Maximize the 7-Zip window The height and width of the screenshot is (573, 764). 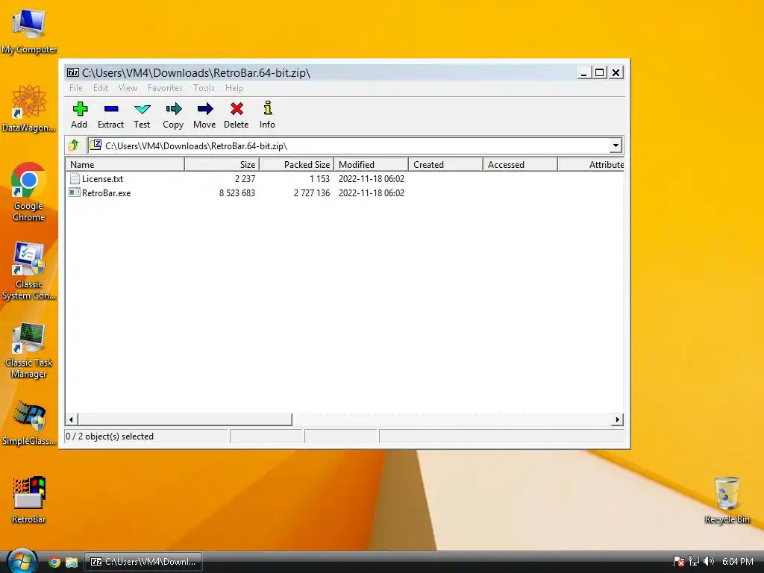pyautogui.click(x=599, y=72)
